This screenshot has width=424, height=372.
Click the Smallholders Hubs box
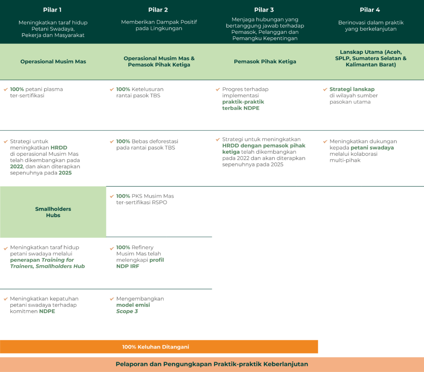[x=53, y=212]
